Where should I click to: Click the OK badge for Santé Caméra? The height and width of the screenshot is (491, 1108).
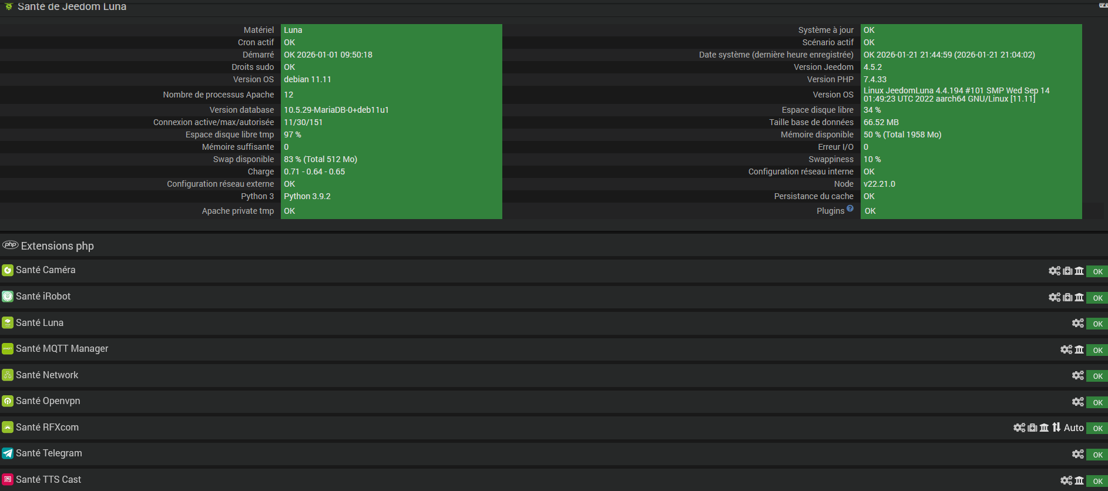point(1097,271)
